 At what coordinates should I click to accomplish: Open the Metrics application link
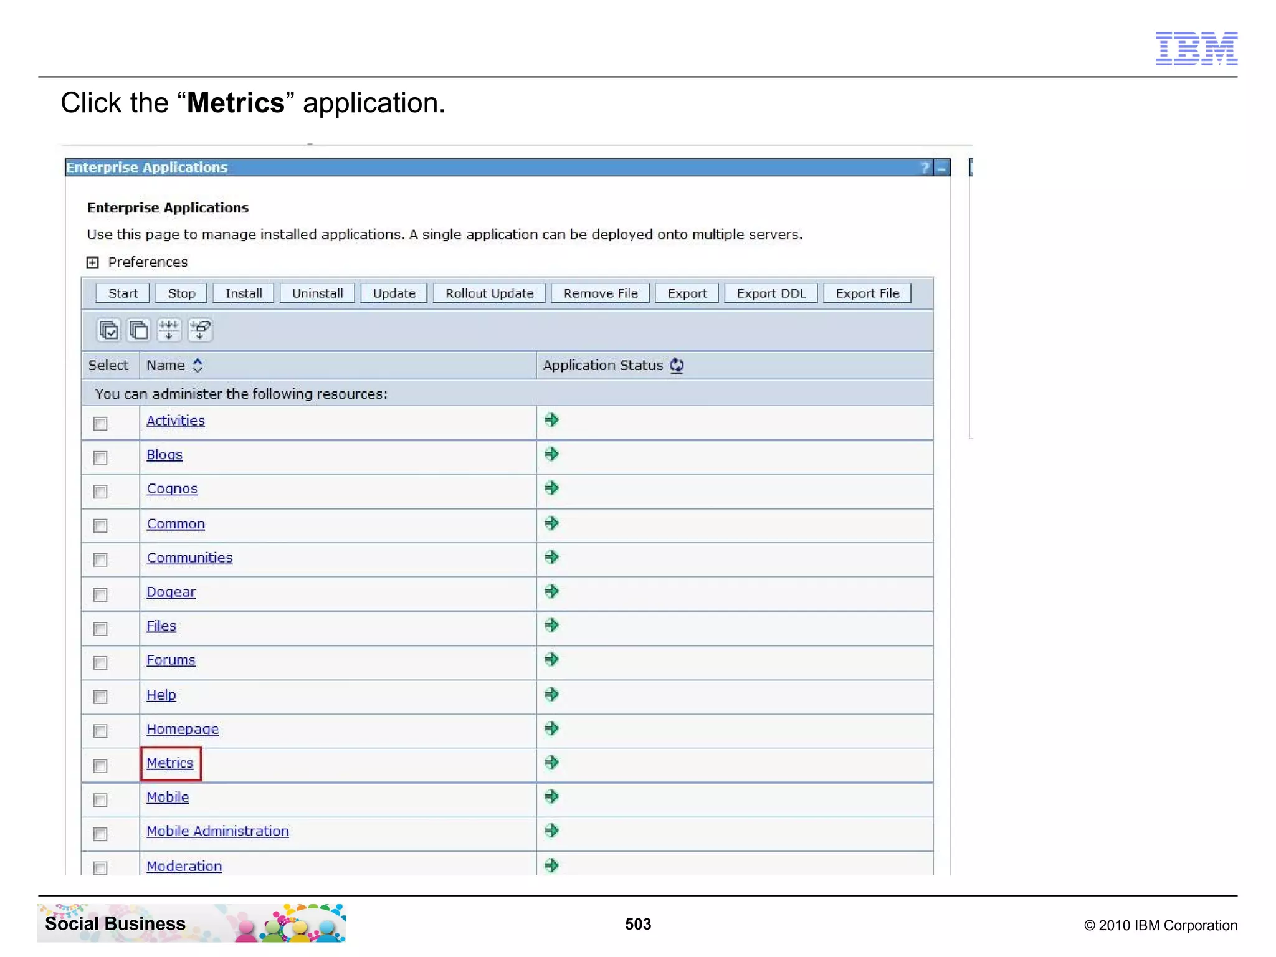[x=169, y=763]
